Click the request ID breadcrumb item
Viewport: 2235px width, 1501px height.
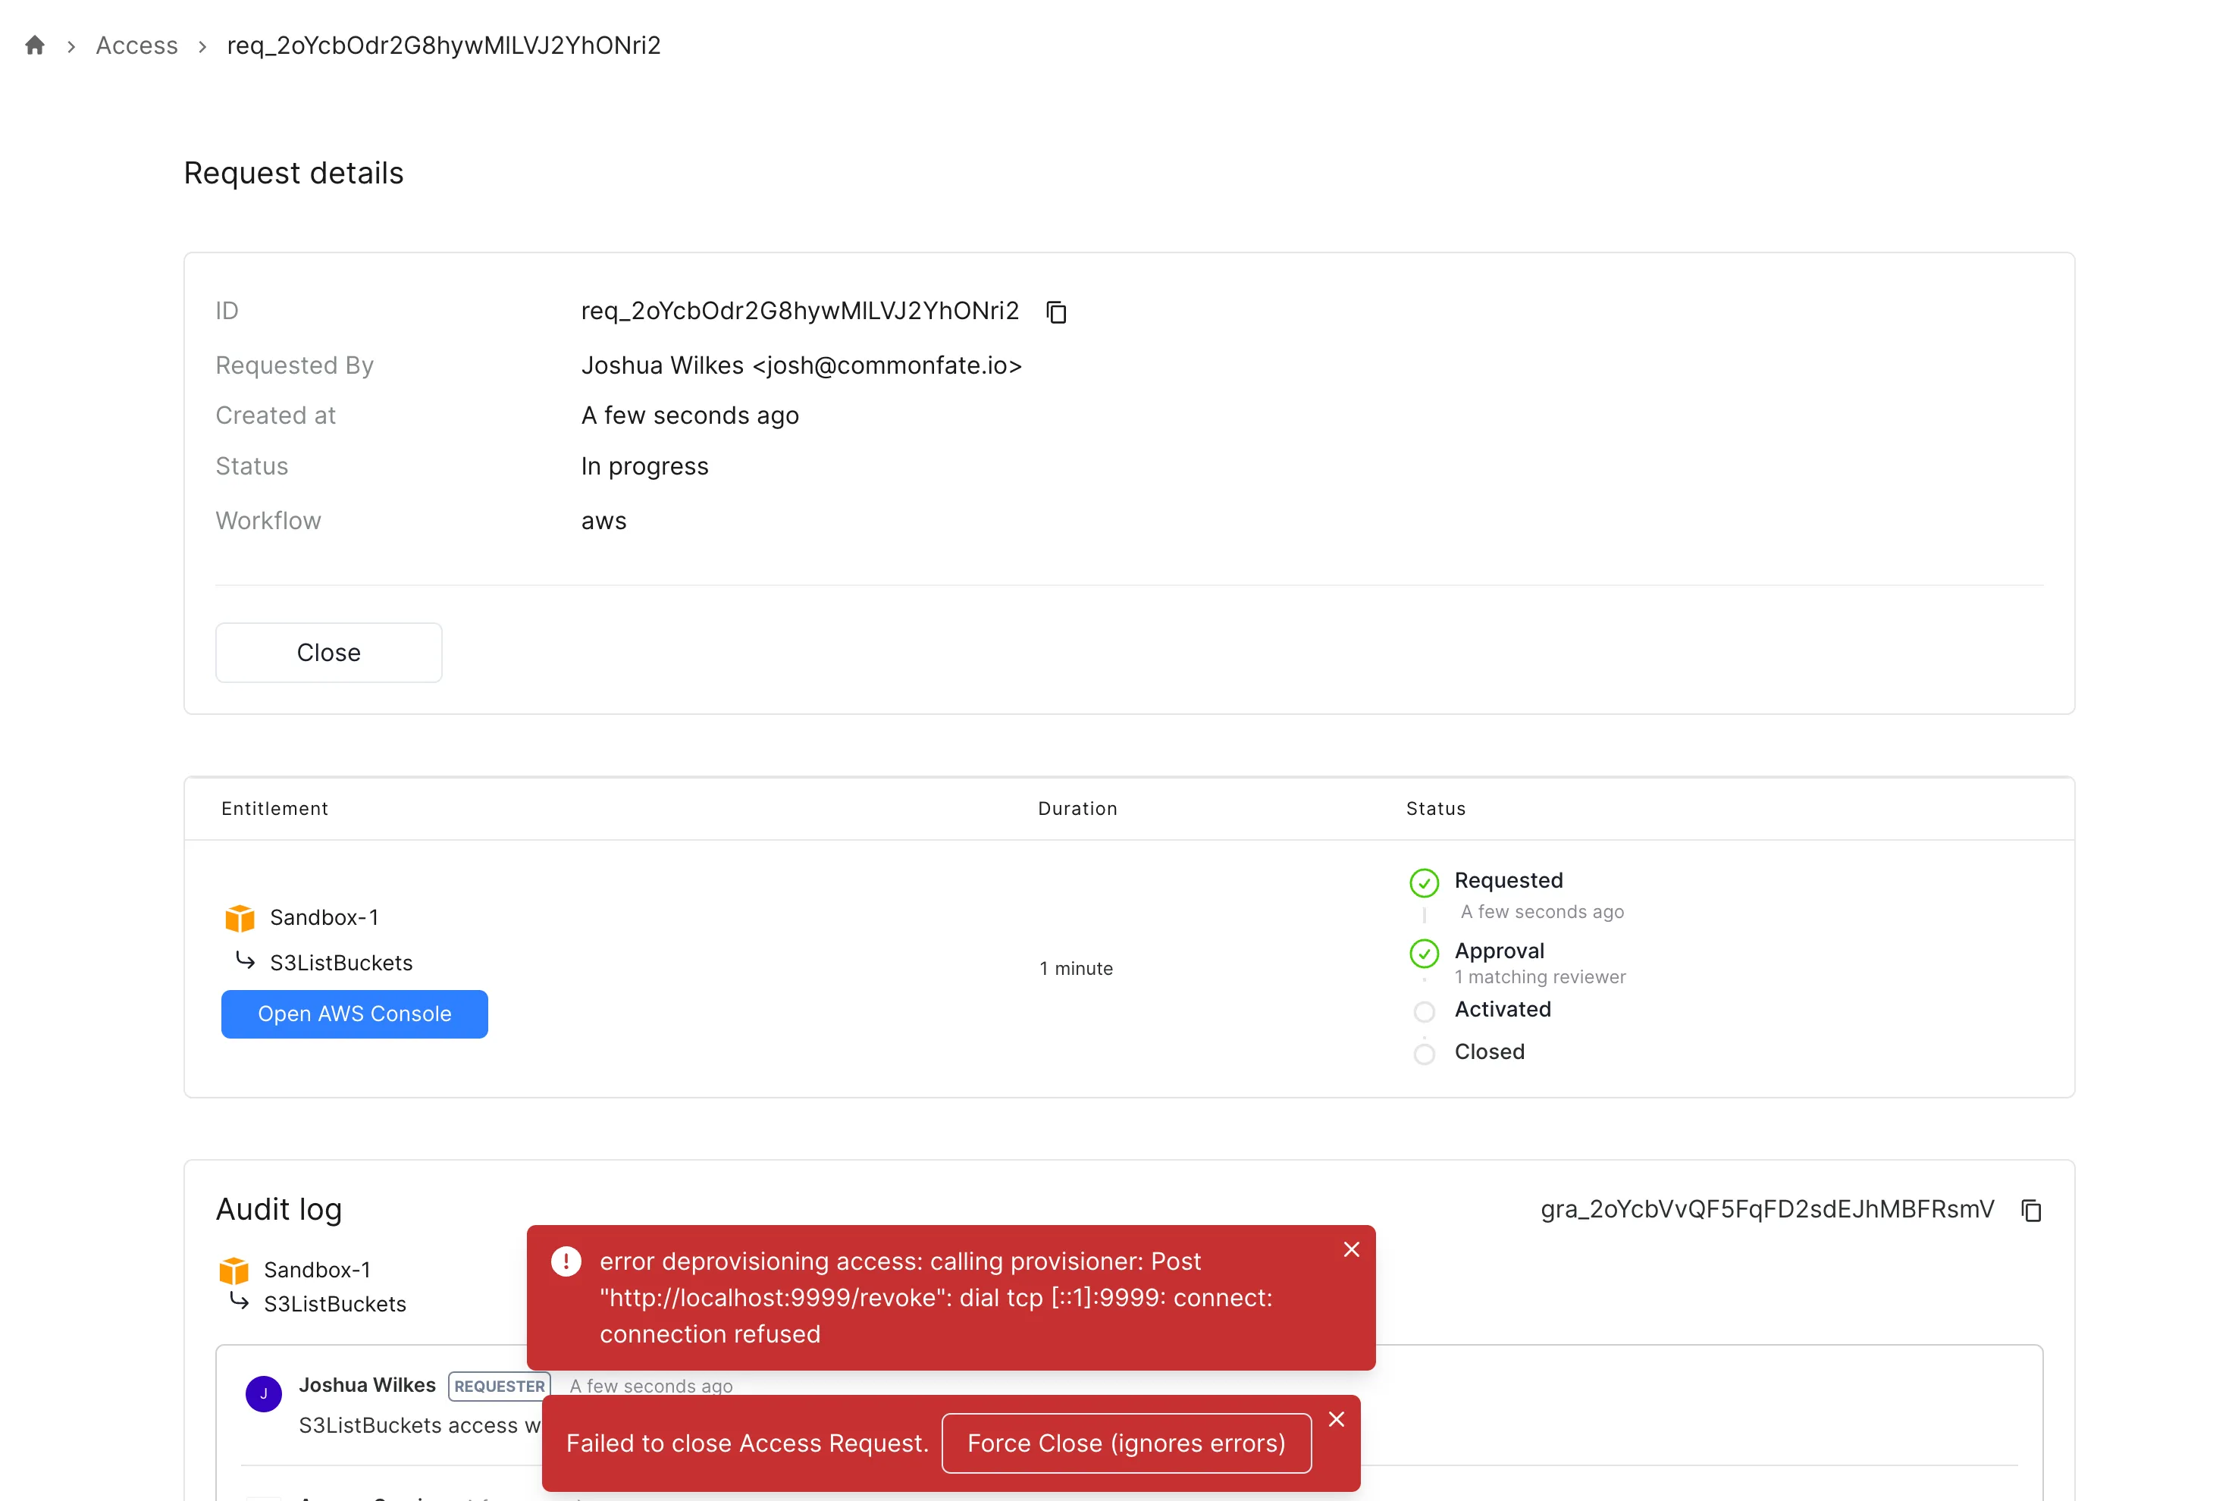(444, 45)
